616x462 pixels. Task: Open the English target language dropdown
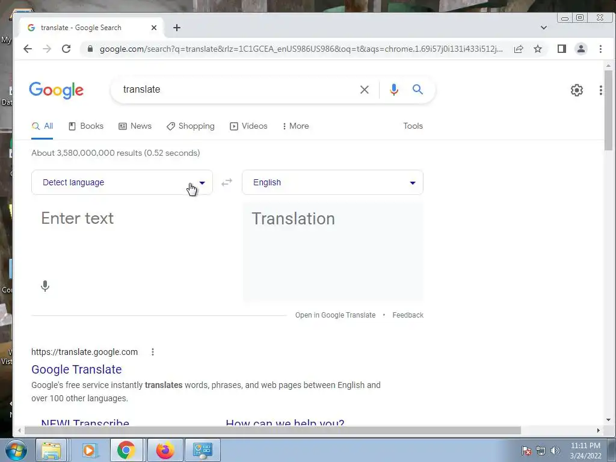click(332, 182)
